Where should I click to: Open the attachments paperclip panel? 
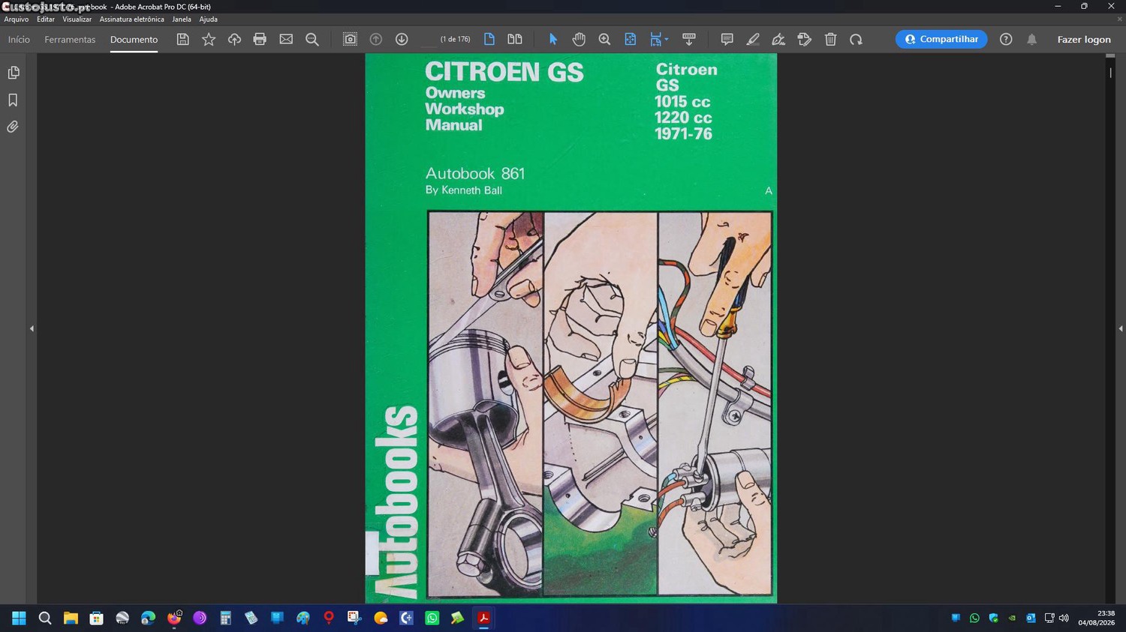click(x=13, y=127)
